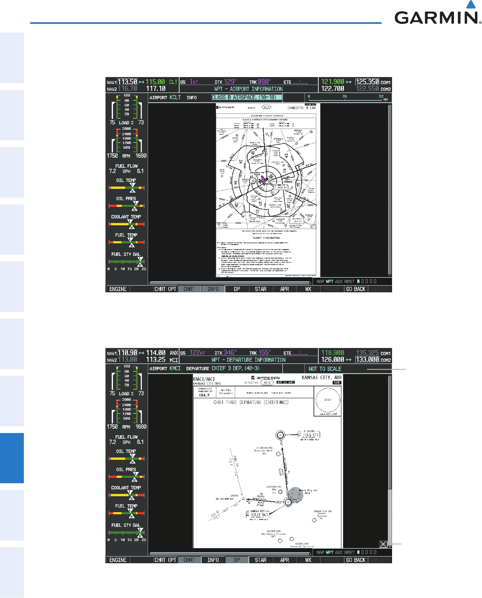The image size is (482, 598).
Task: Open WX softkey on the KCLT display
Action: 308,289
